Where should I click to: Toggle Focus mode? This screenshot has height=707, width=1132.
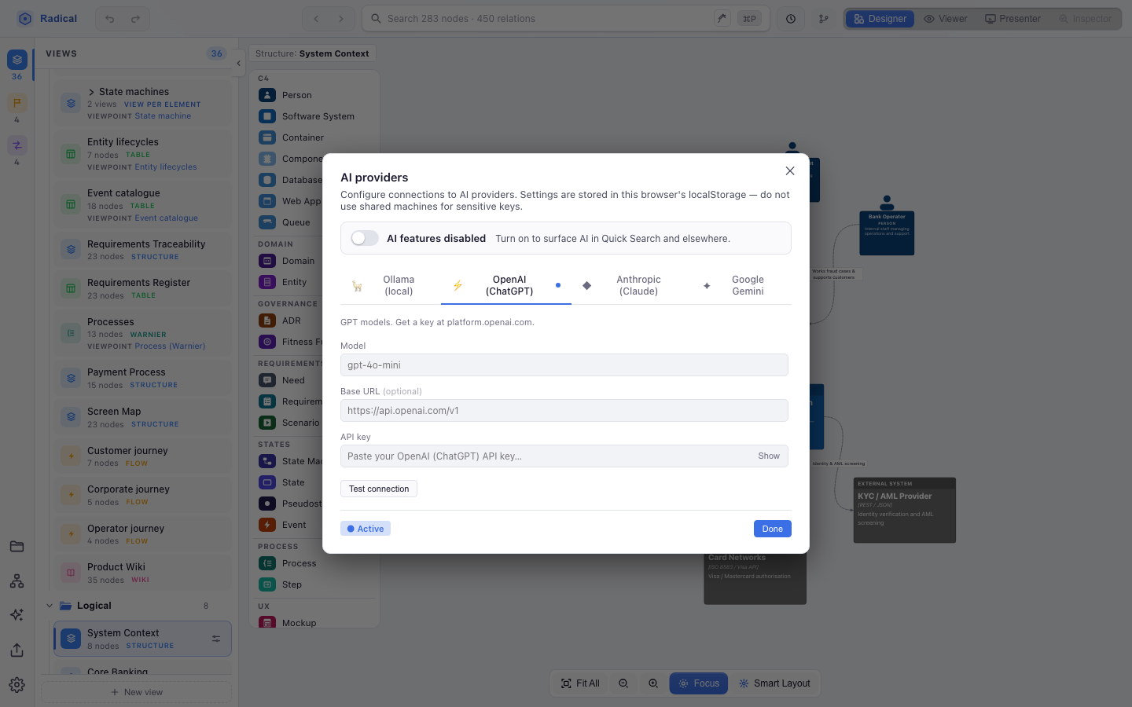[699, 683]
